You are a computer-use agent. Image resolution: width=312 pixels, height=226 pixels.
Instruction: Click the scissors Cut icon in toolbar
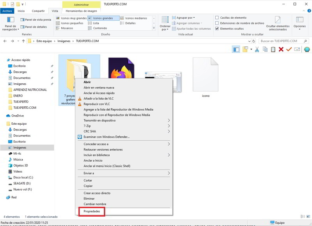tap(257, 49)
